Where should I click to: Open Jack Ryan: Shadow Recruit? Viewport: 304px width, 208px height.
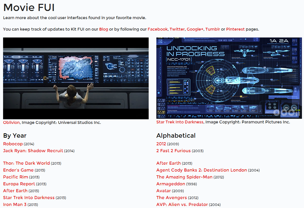pos(33,151)
